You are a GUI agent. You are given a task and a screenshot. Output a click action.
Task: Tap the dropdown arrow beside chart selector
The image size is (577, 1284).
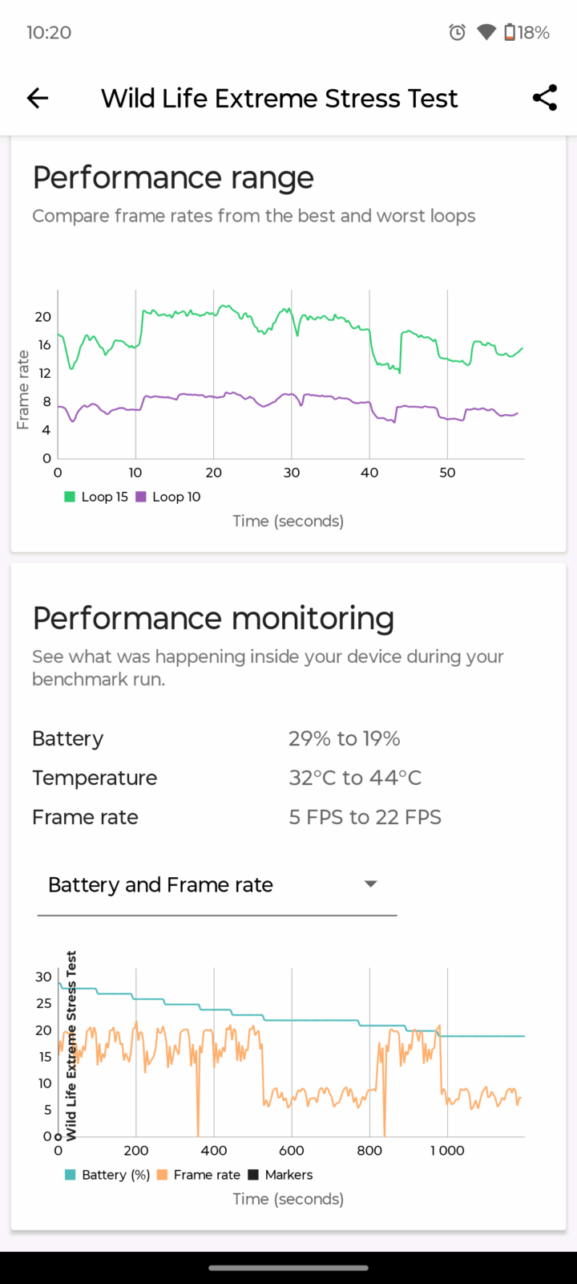[370, 884]
